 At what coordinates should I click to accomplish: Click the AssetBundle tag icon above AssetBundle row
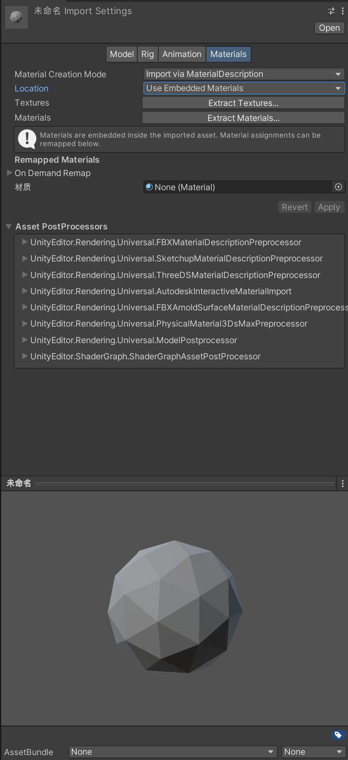click(x=338, y=735)
